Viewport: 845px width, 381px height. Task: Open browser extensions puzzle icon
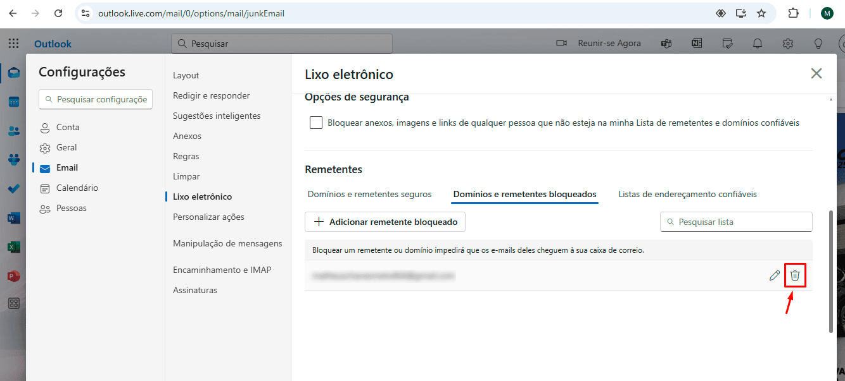(x=793, y=13)
